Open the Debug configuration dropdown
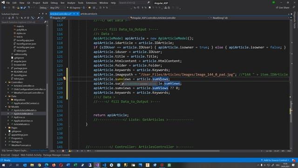The width and height of the screenshot is (298, 168). pyautogui.click(x=43, y=7)
